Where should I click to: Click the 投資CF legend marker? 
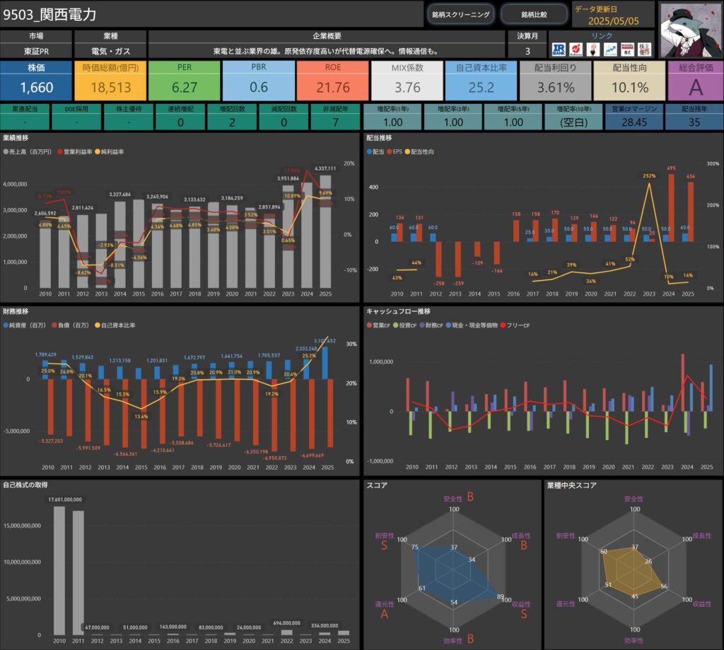point(396,325)
